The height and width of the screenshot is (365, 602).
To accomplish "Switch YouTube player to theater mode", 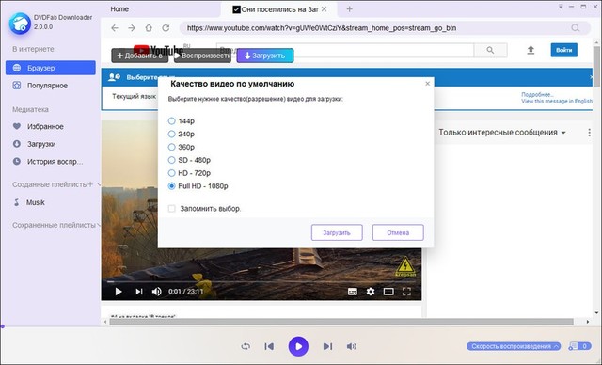I will pyautogui.click(x=388, y=292).
